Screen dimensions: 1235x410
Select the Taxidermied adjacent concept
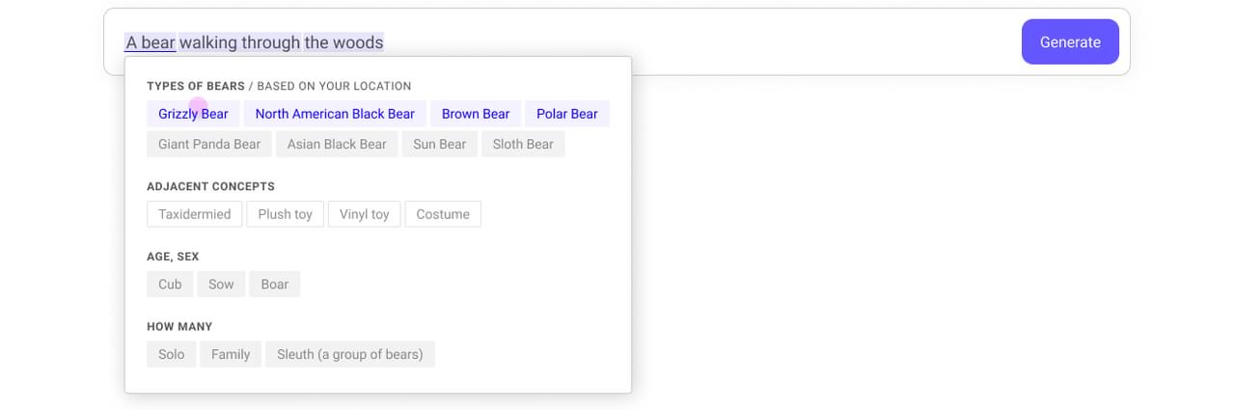pos(195,214)
